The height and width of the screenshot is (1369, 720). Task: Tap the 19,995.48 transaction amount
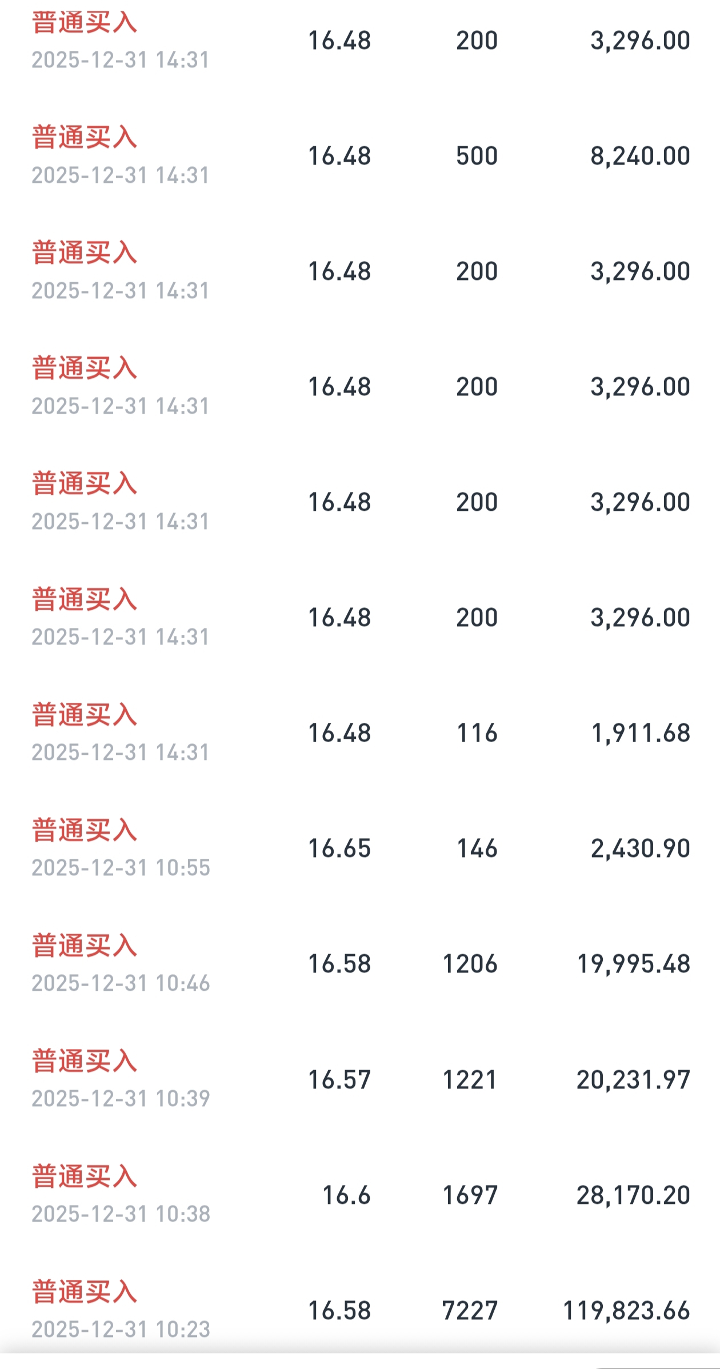(634, 964)
